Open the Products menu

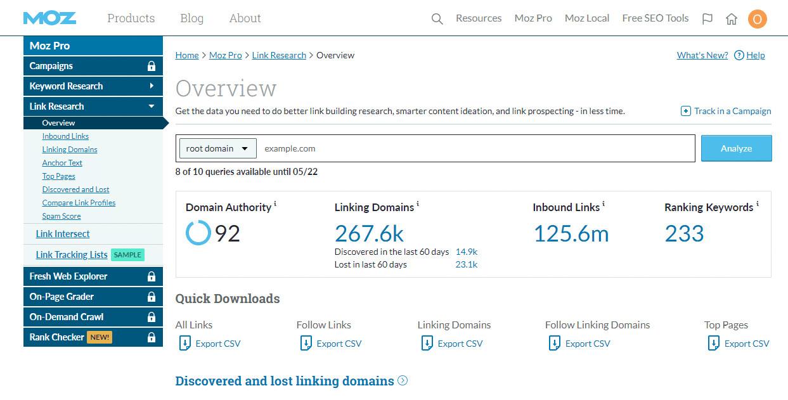click(x=131, y=18)
